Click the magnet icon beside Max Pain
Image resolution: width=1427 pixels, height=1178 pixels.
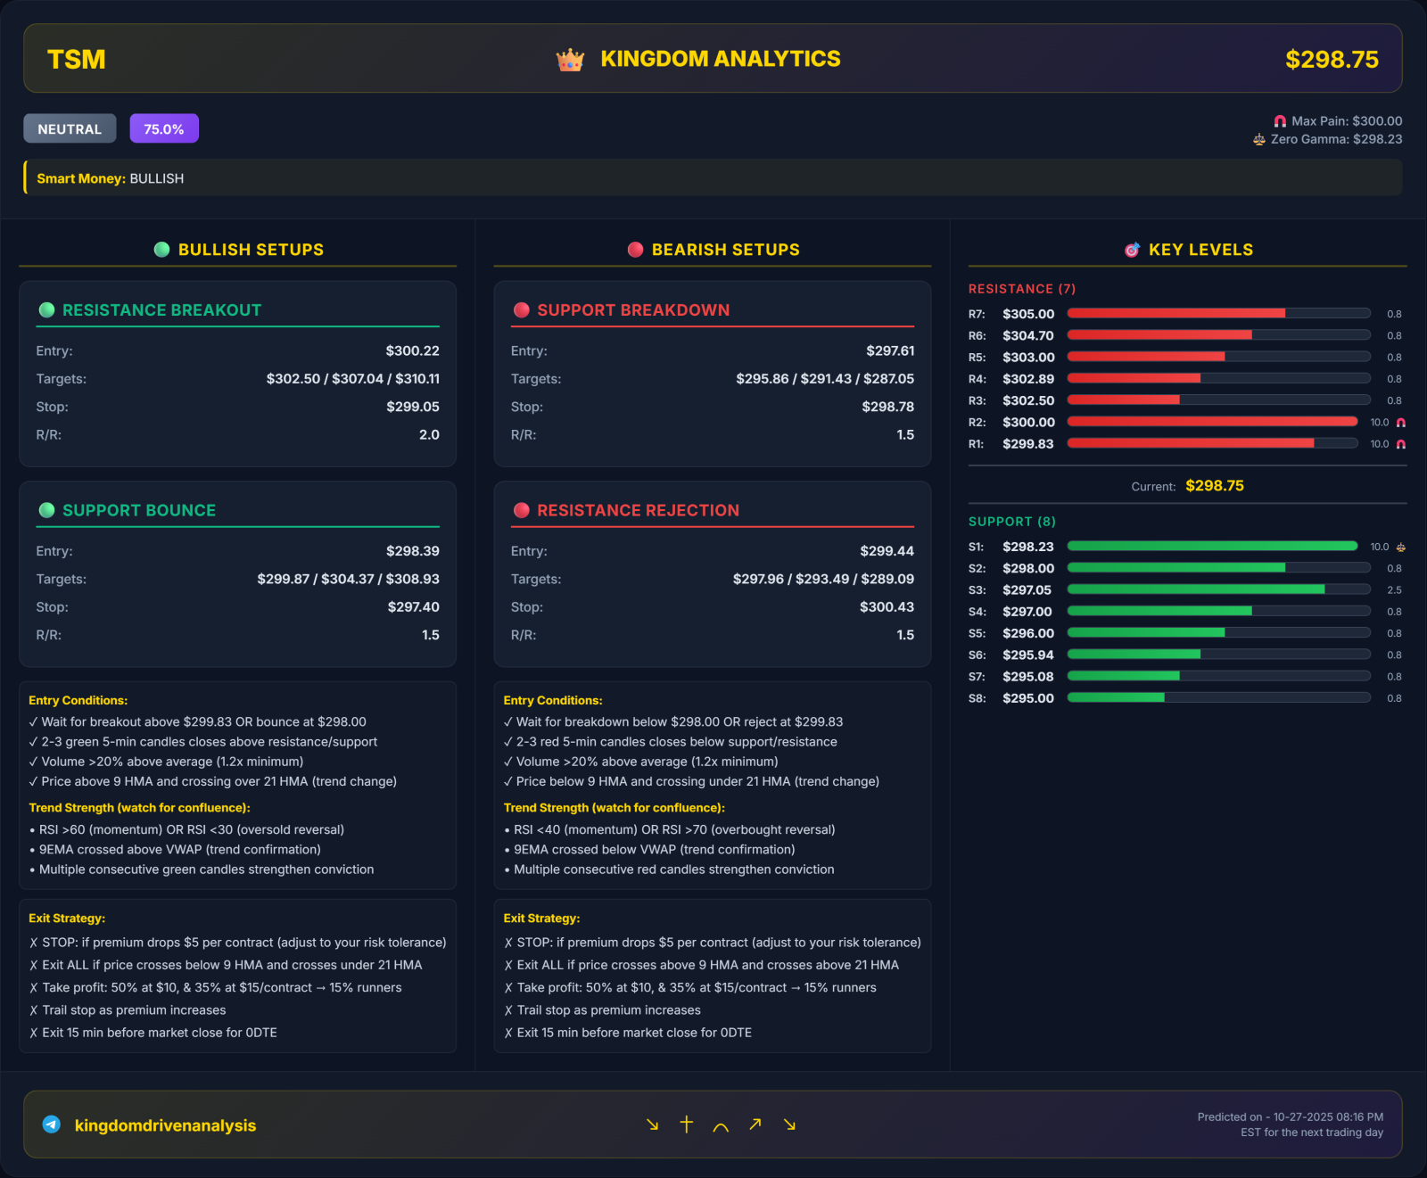tap(1280, 121)
